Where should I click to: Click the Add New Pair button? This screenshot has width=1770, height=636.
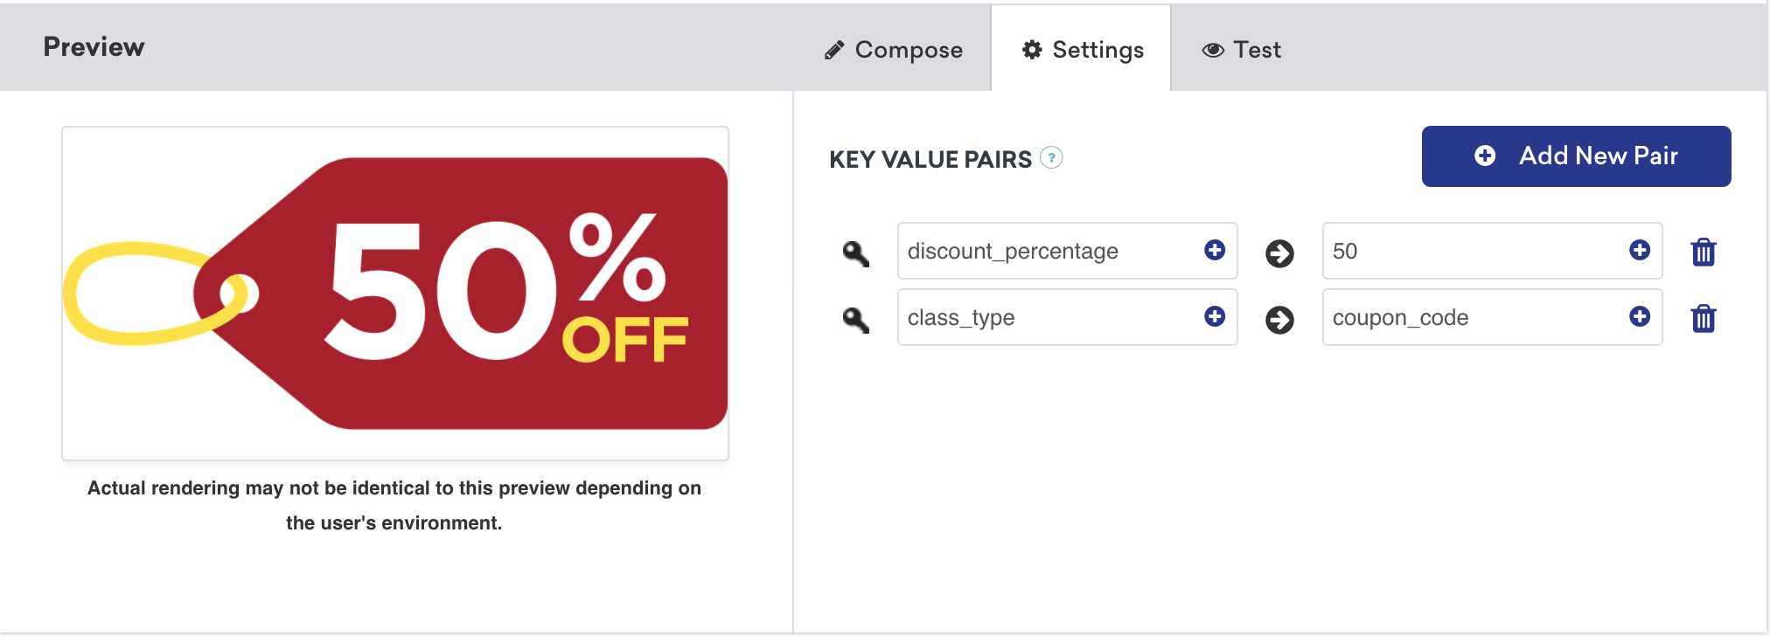1576,156
